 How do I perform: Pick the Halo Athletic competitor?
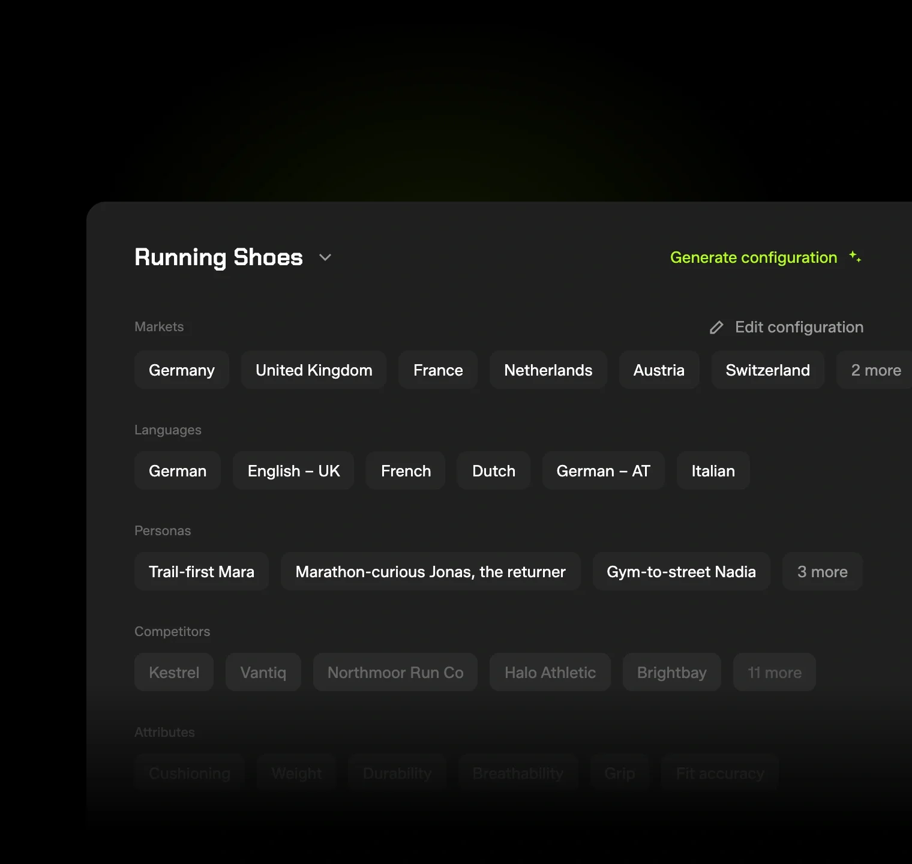pyautogui.click(x=550, y=673)
